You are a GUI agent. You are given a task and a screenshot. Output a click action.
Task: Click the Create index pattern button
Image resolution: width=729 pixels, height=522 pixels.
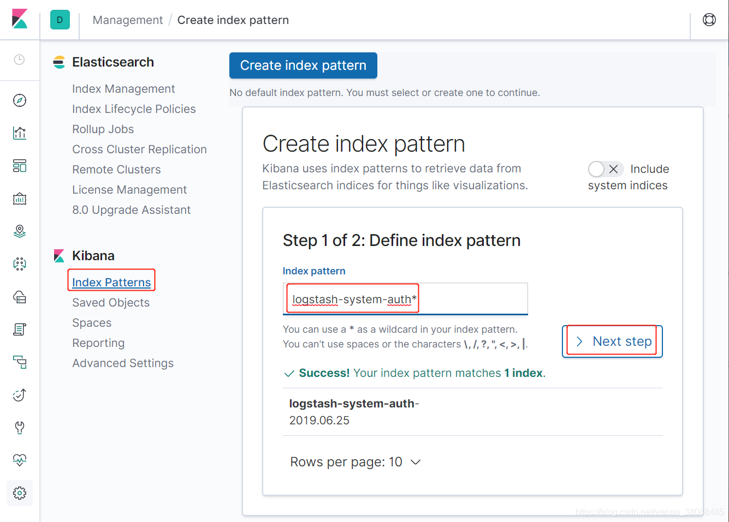(303, 65)
